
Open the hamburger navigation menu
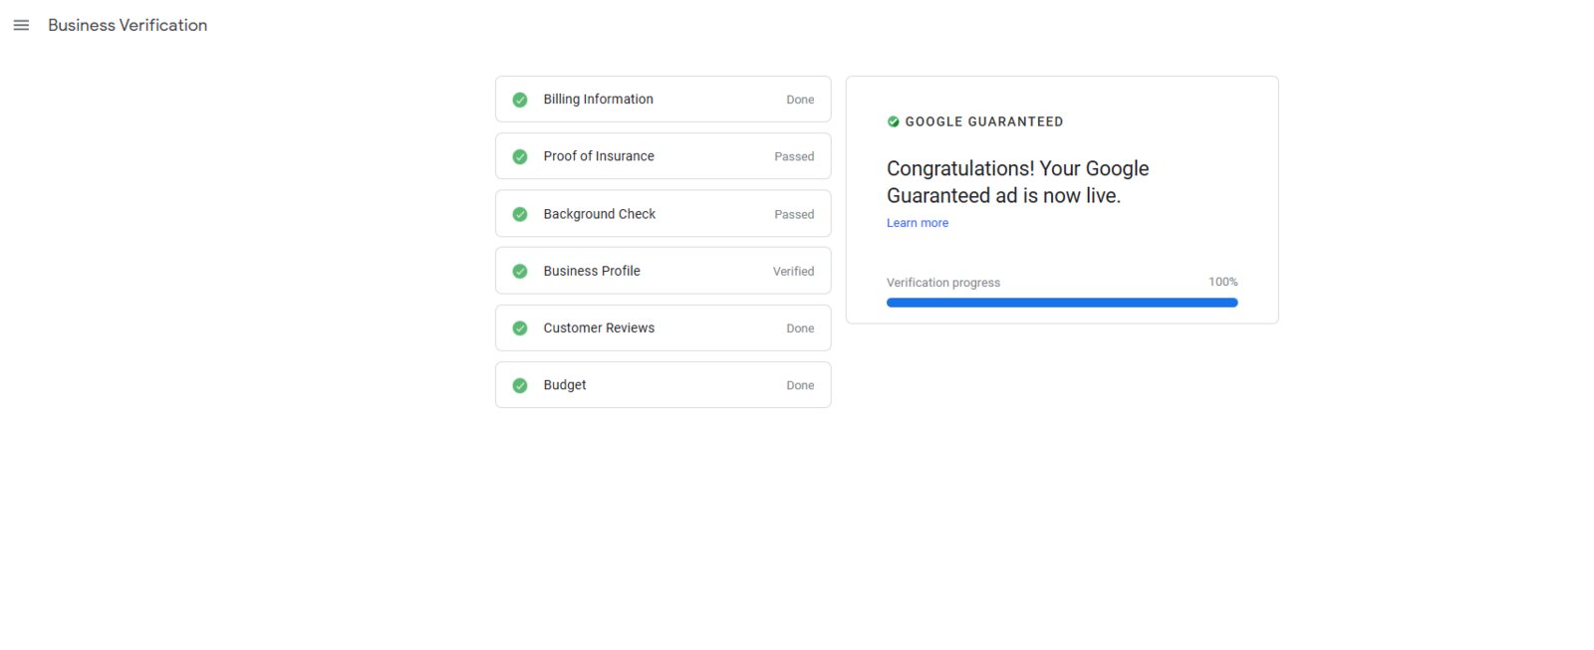pyautogui.click(x=21, y=25)
